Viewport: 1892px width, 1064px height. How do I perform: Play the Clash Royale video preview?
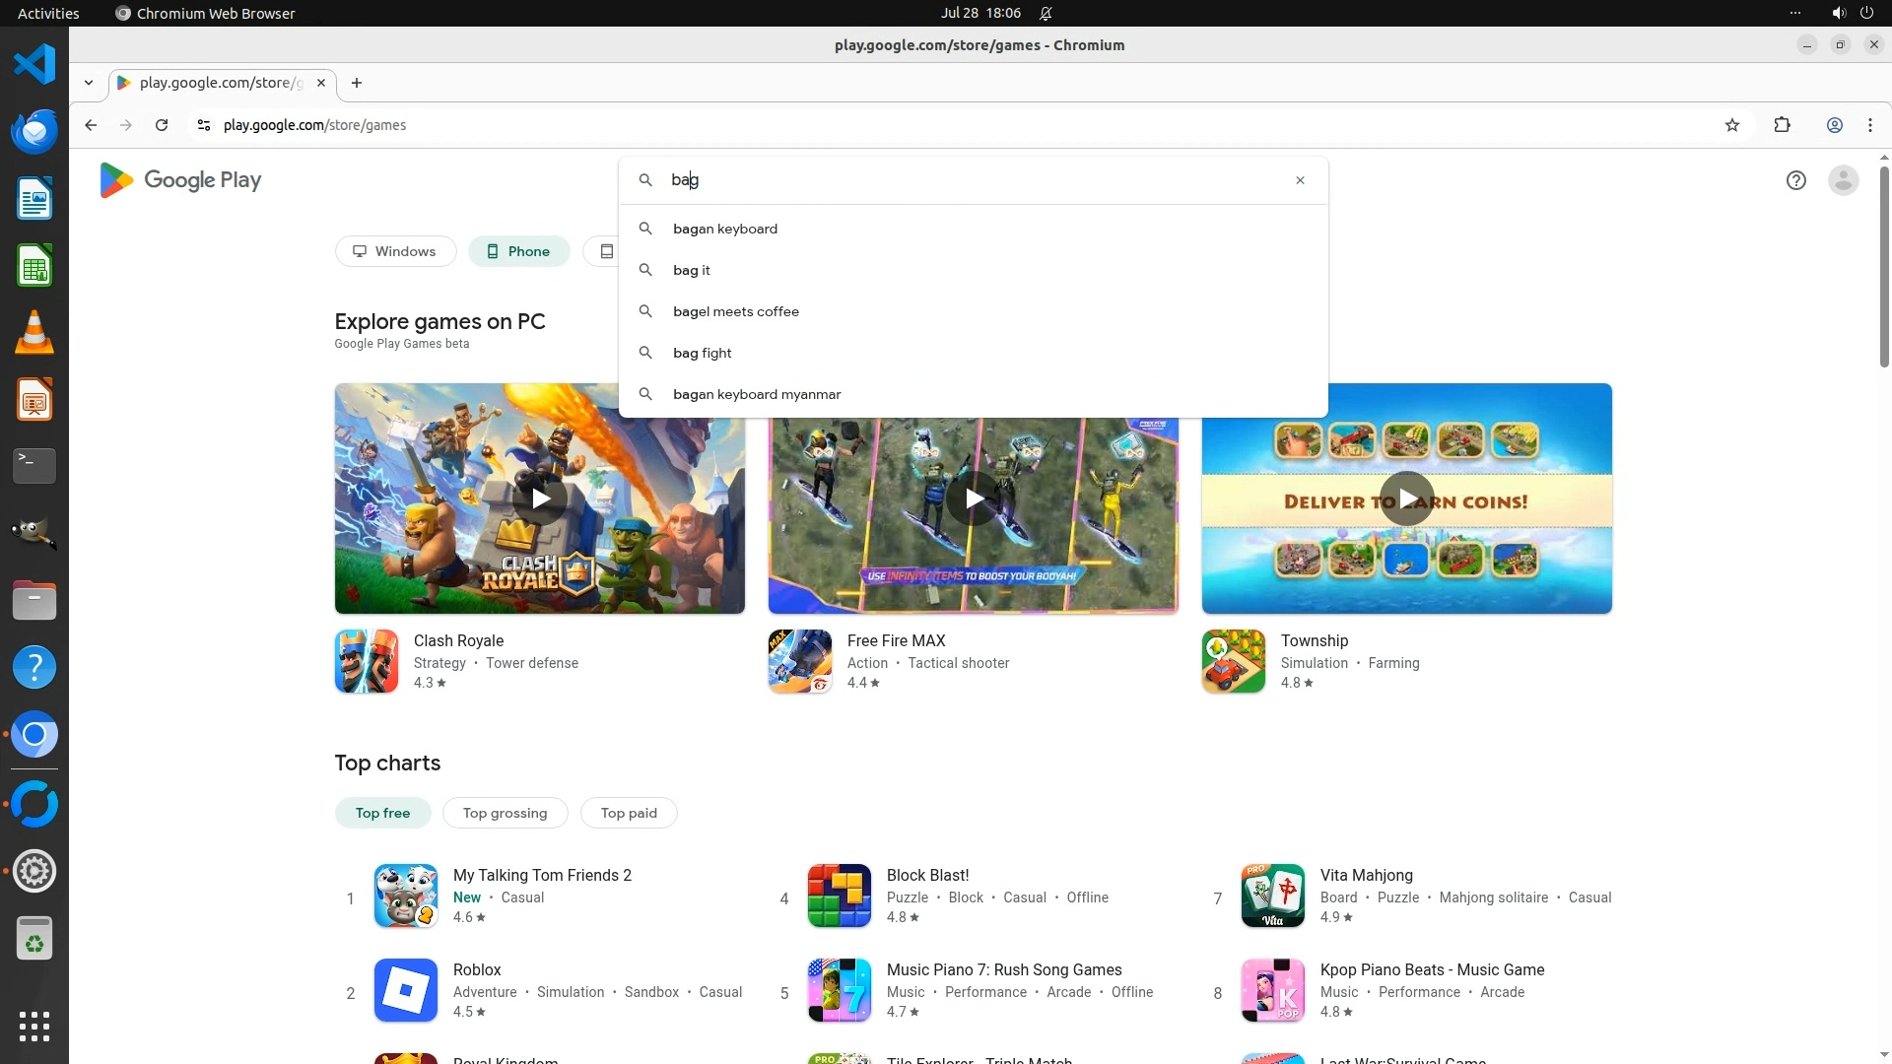[540, 499]
